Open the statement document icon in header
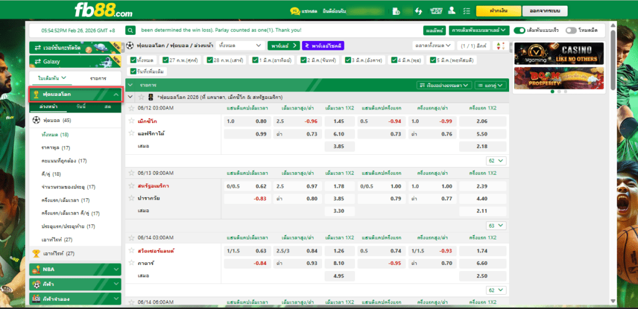 pyautogui.click(x=396, y=11)
